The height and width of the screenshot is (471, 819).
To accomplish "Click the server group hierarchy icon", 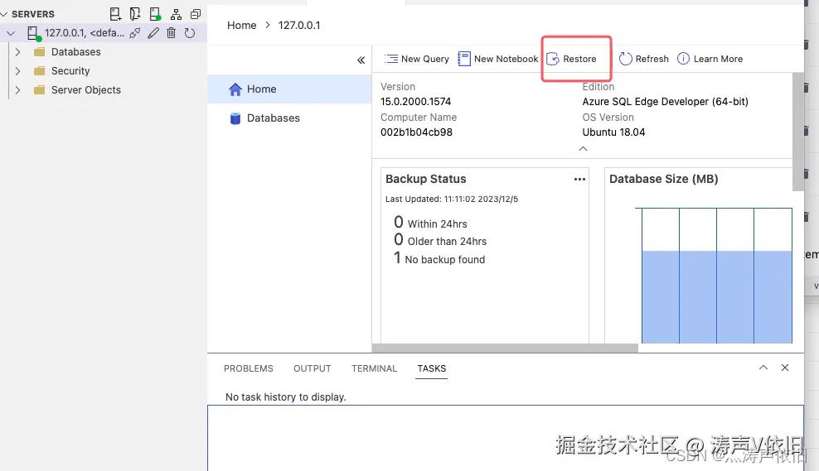I will click(x=176, y=14).
